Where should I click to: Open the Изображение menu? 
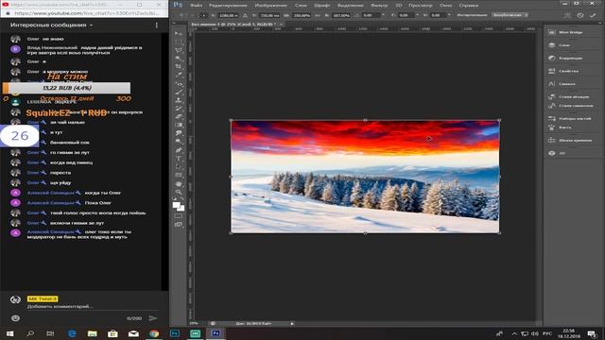point(271,6)
